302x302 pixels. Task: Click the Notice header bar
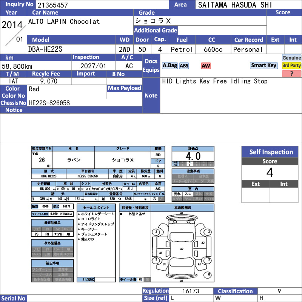click(71, 110)
